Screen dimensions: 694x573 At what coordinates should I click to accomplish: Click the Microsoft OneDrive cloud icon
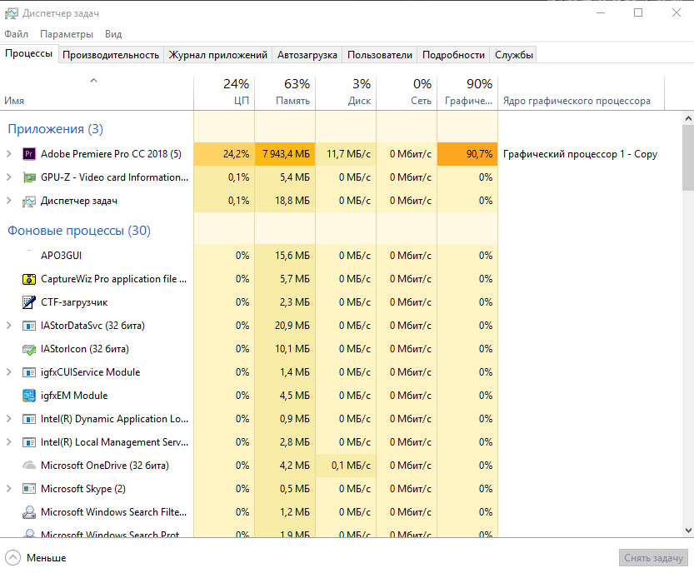(x=29, y=466)
